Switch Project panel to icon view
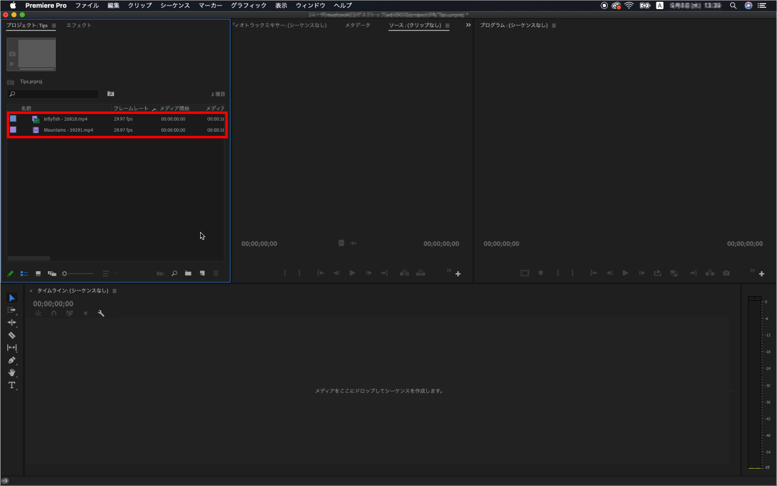This screenshot has height=486, width=777. [x=38, y=274]
